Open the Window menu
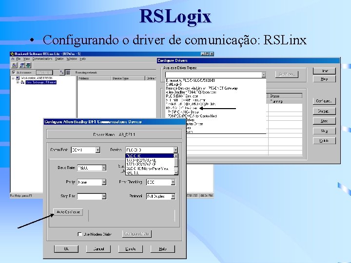Screen dimensions: 351x263 [x=72, y=59]
